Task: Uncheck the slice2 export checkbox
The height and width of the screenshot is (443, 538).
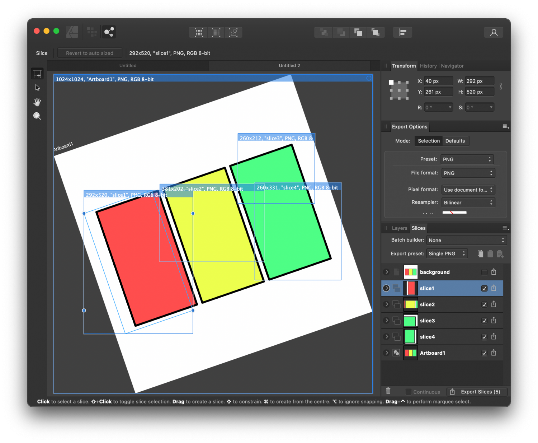Action: pos(484,304)
